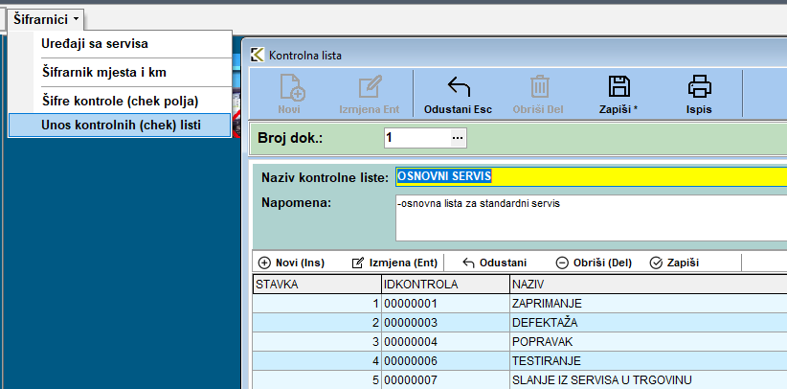Click the NAZIV column header
787x389 pixels.
[x=648, y=285]
